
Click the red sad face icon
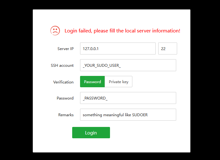[x=55, y=31]
